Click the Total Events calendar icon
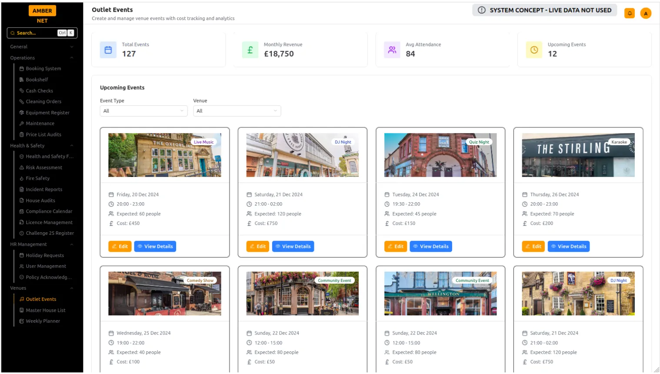The image size is (660, 374). 108,50
